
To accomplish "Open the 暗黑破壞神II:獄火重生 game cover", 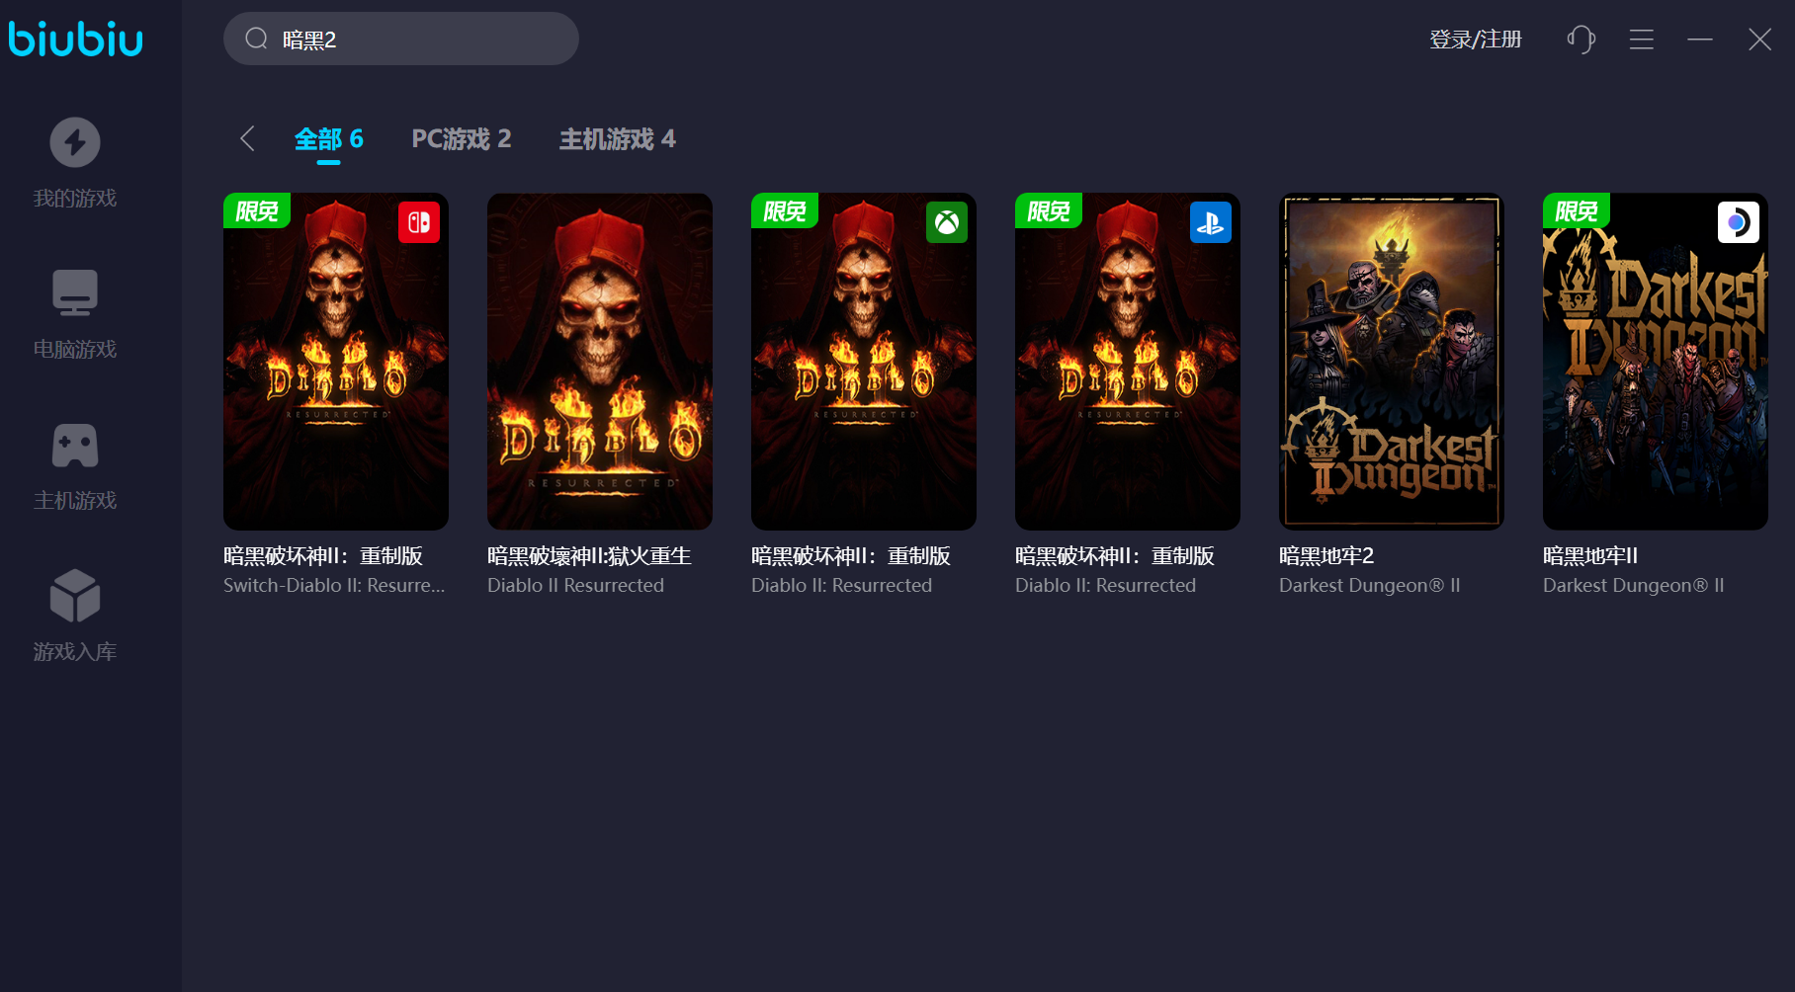I will [x=600, y=362].
